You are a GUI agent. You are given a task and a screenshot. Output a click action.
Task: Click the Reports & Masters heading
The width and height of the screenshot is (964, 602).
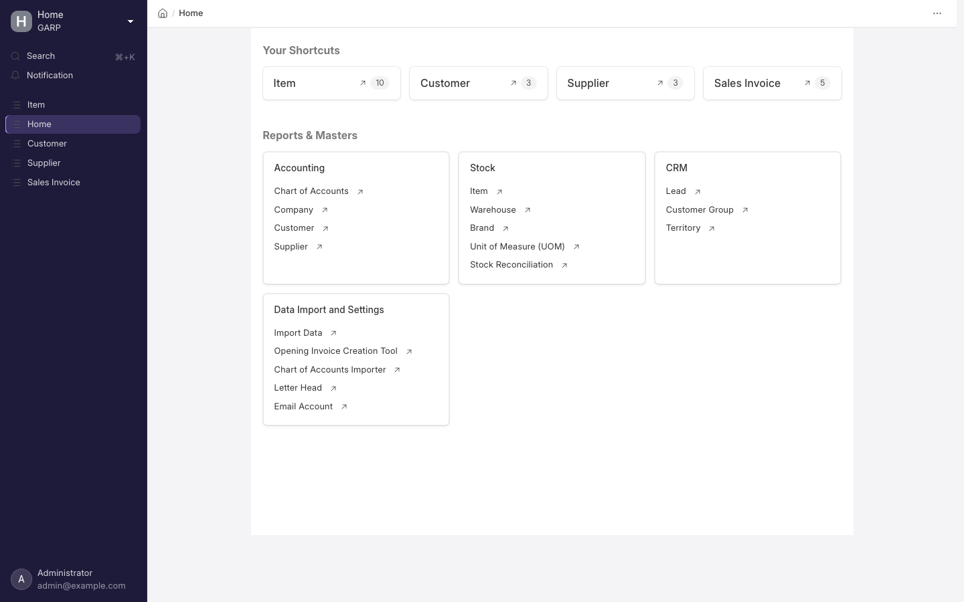coord(310,135)
